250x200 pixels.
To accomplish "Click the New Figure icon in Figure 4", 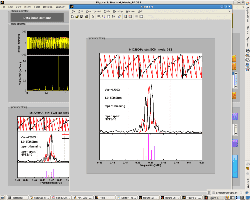I will pos(73,16).
